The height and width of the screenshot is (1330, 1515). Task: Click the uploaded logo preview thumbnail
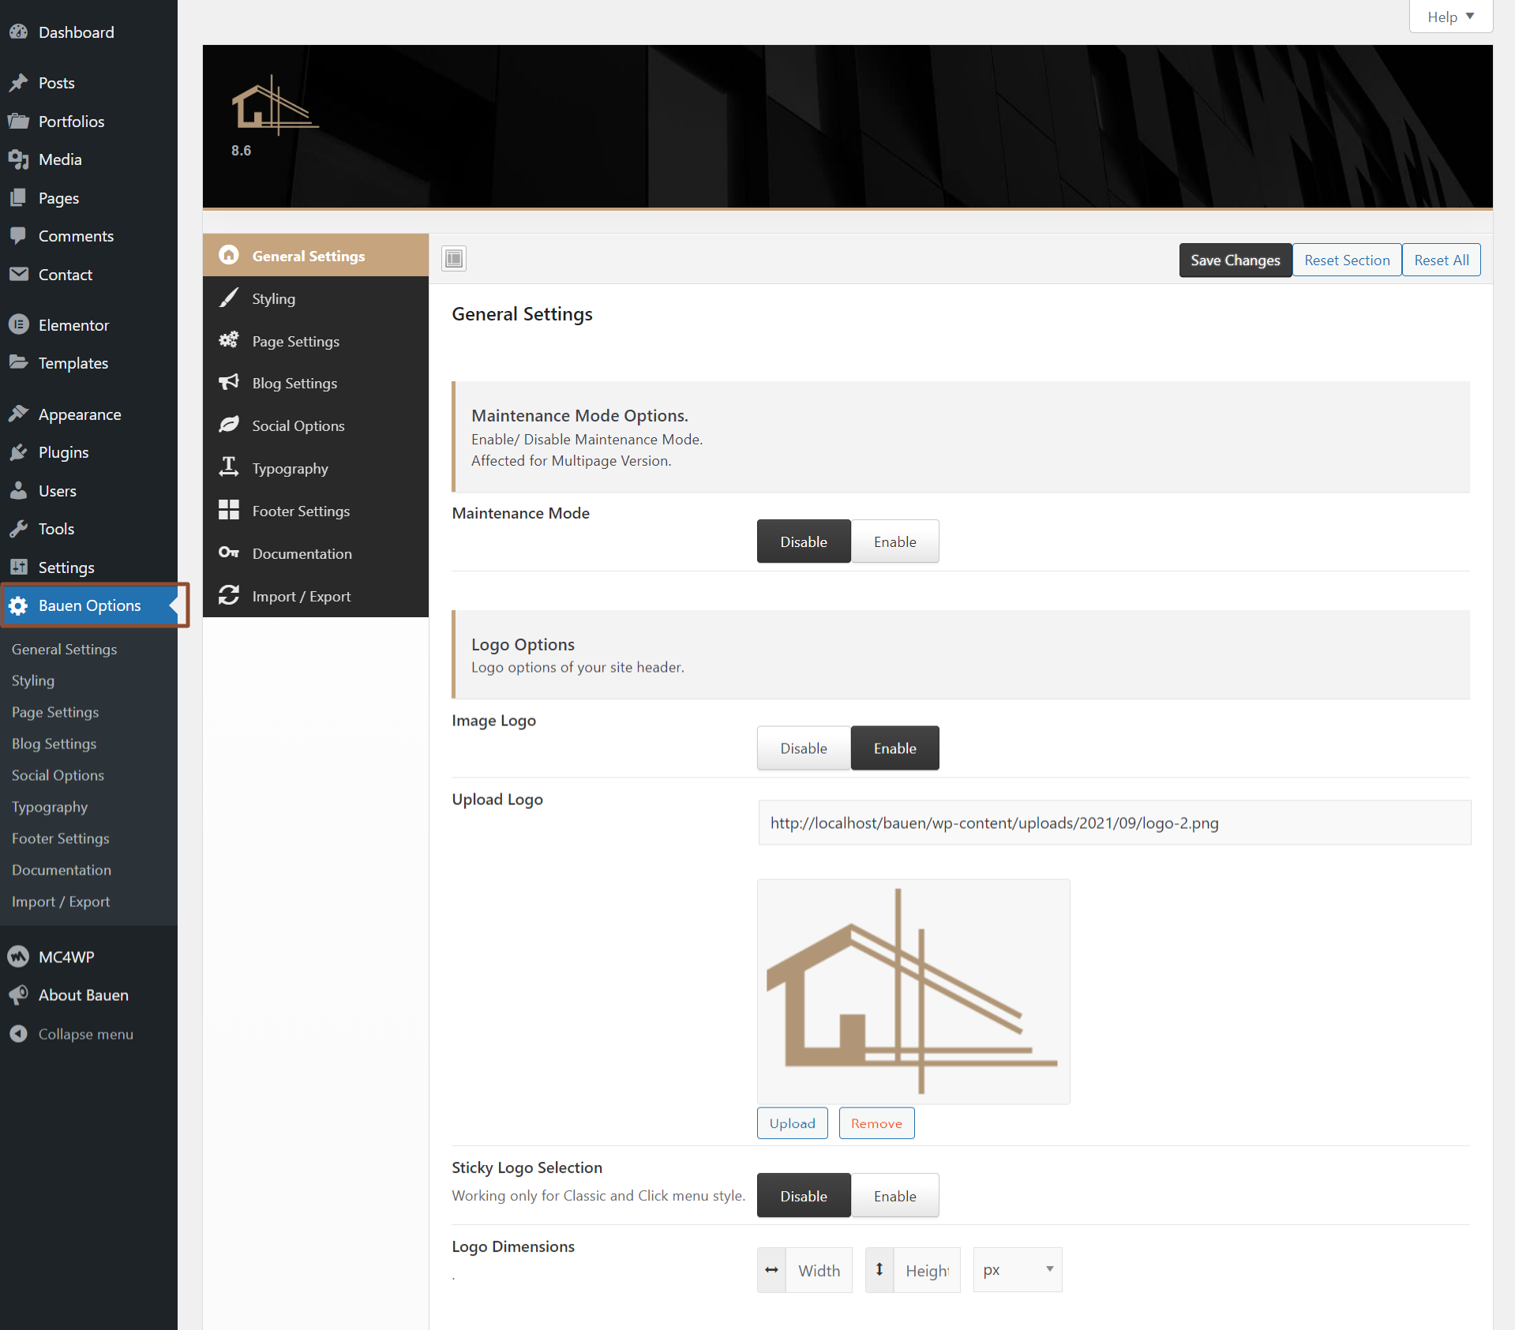click(913, 991)
